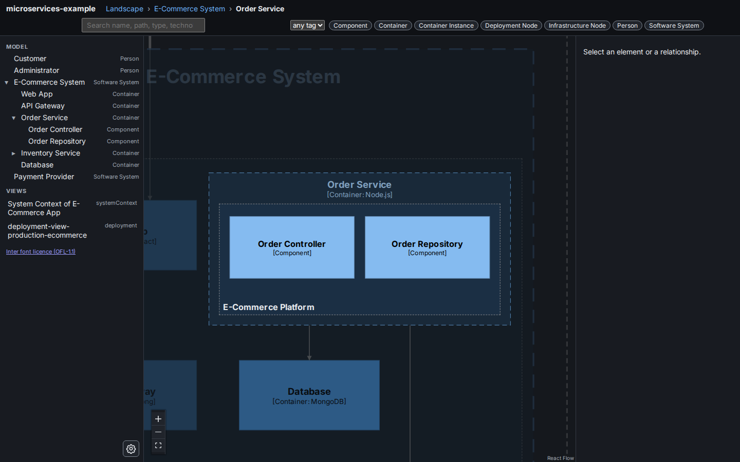Zoom in with the plus control
This screenshot has width=740, height=462.
pos(158,419)
